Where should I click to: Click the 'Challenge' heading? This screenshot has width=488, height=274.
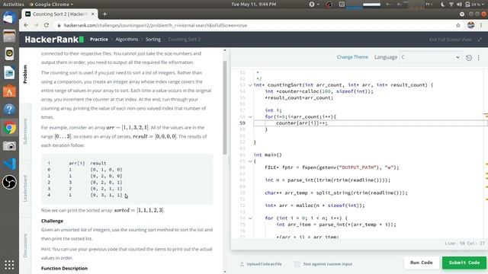click(x=52, y=221)
